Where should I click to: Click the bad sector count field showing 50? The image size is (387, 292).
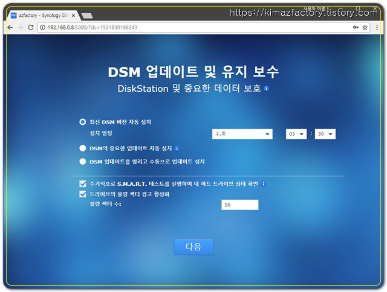(240, 205)
